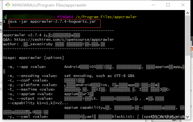Click the '-y, --yaml <value>' option
Screen dimensions: 193x122
coord(28,116)
